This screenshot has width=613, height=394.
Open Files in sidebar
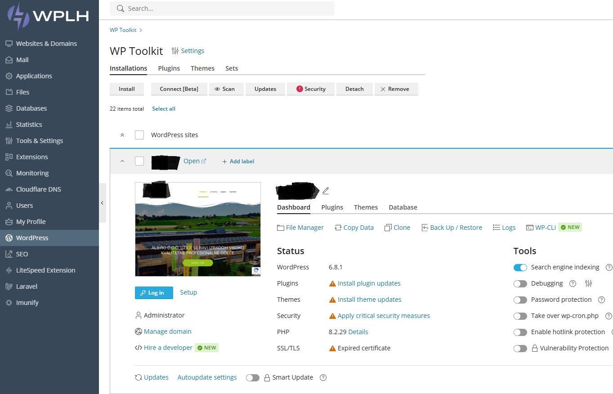[x=22, y=92]
